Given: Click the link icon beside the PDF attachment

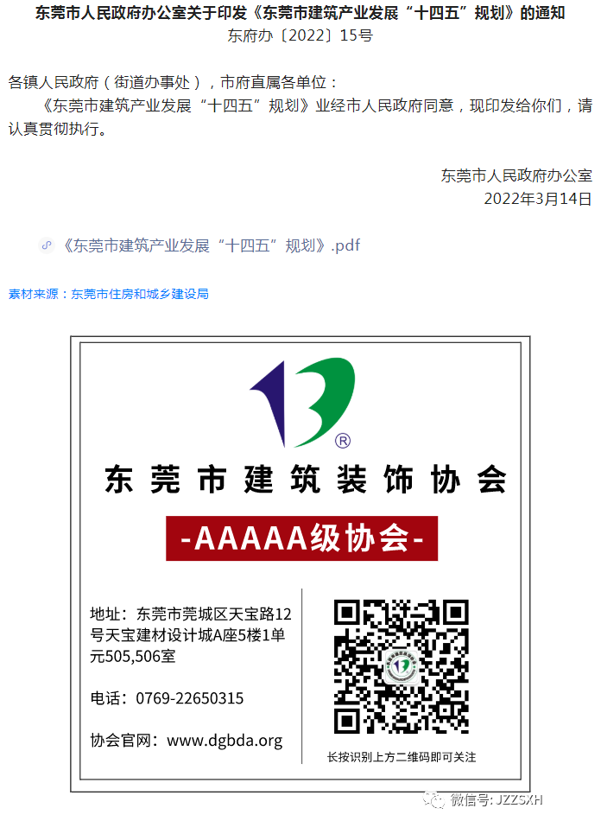Looking at the screenshot, I should pos(47,245).
